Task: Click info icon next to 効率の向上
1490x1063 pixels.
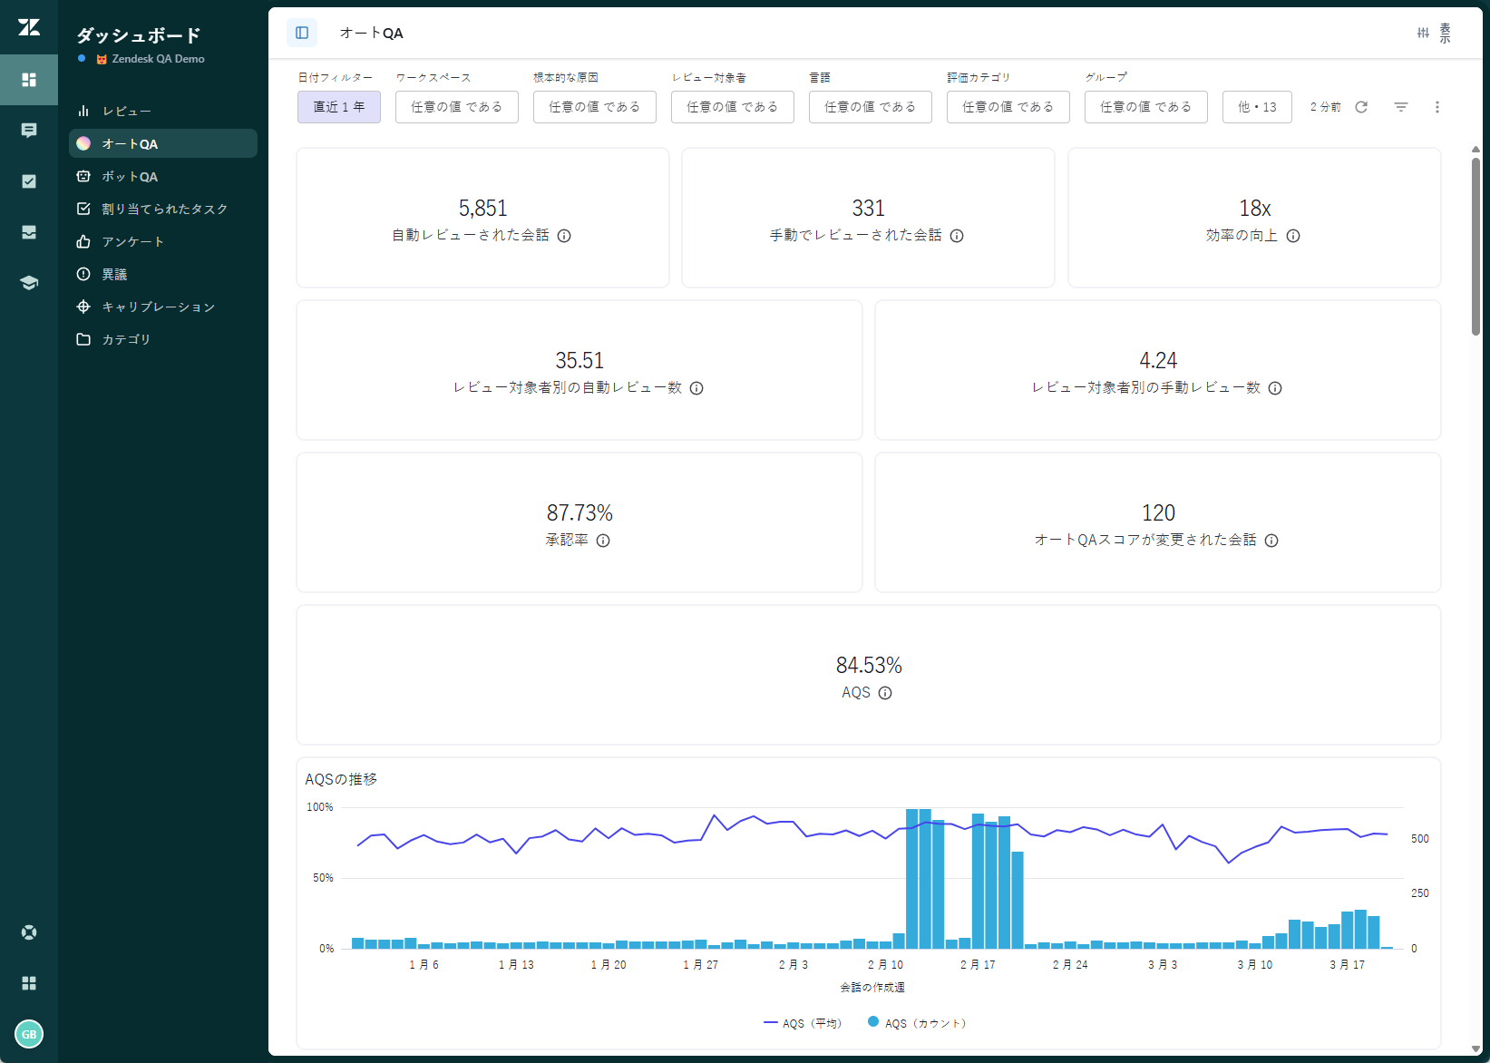Action: [x=1293, y=236]
